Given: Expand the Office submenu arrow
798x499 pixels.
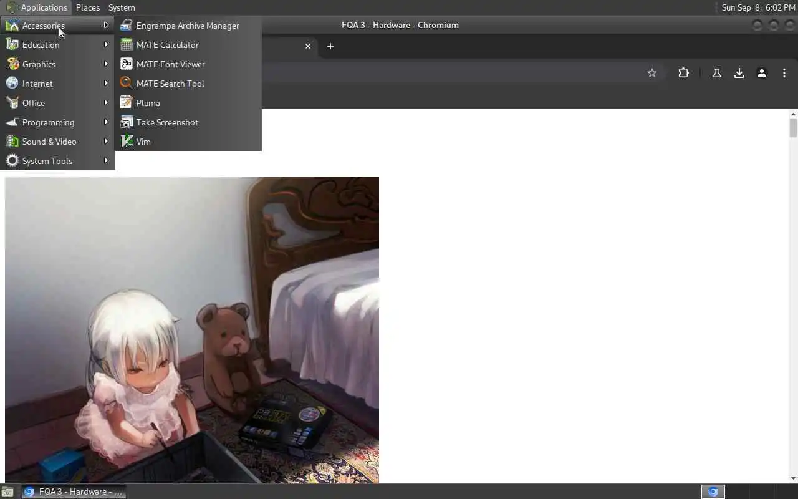Looking at the screenshot, I should (106, 103).
